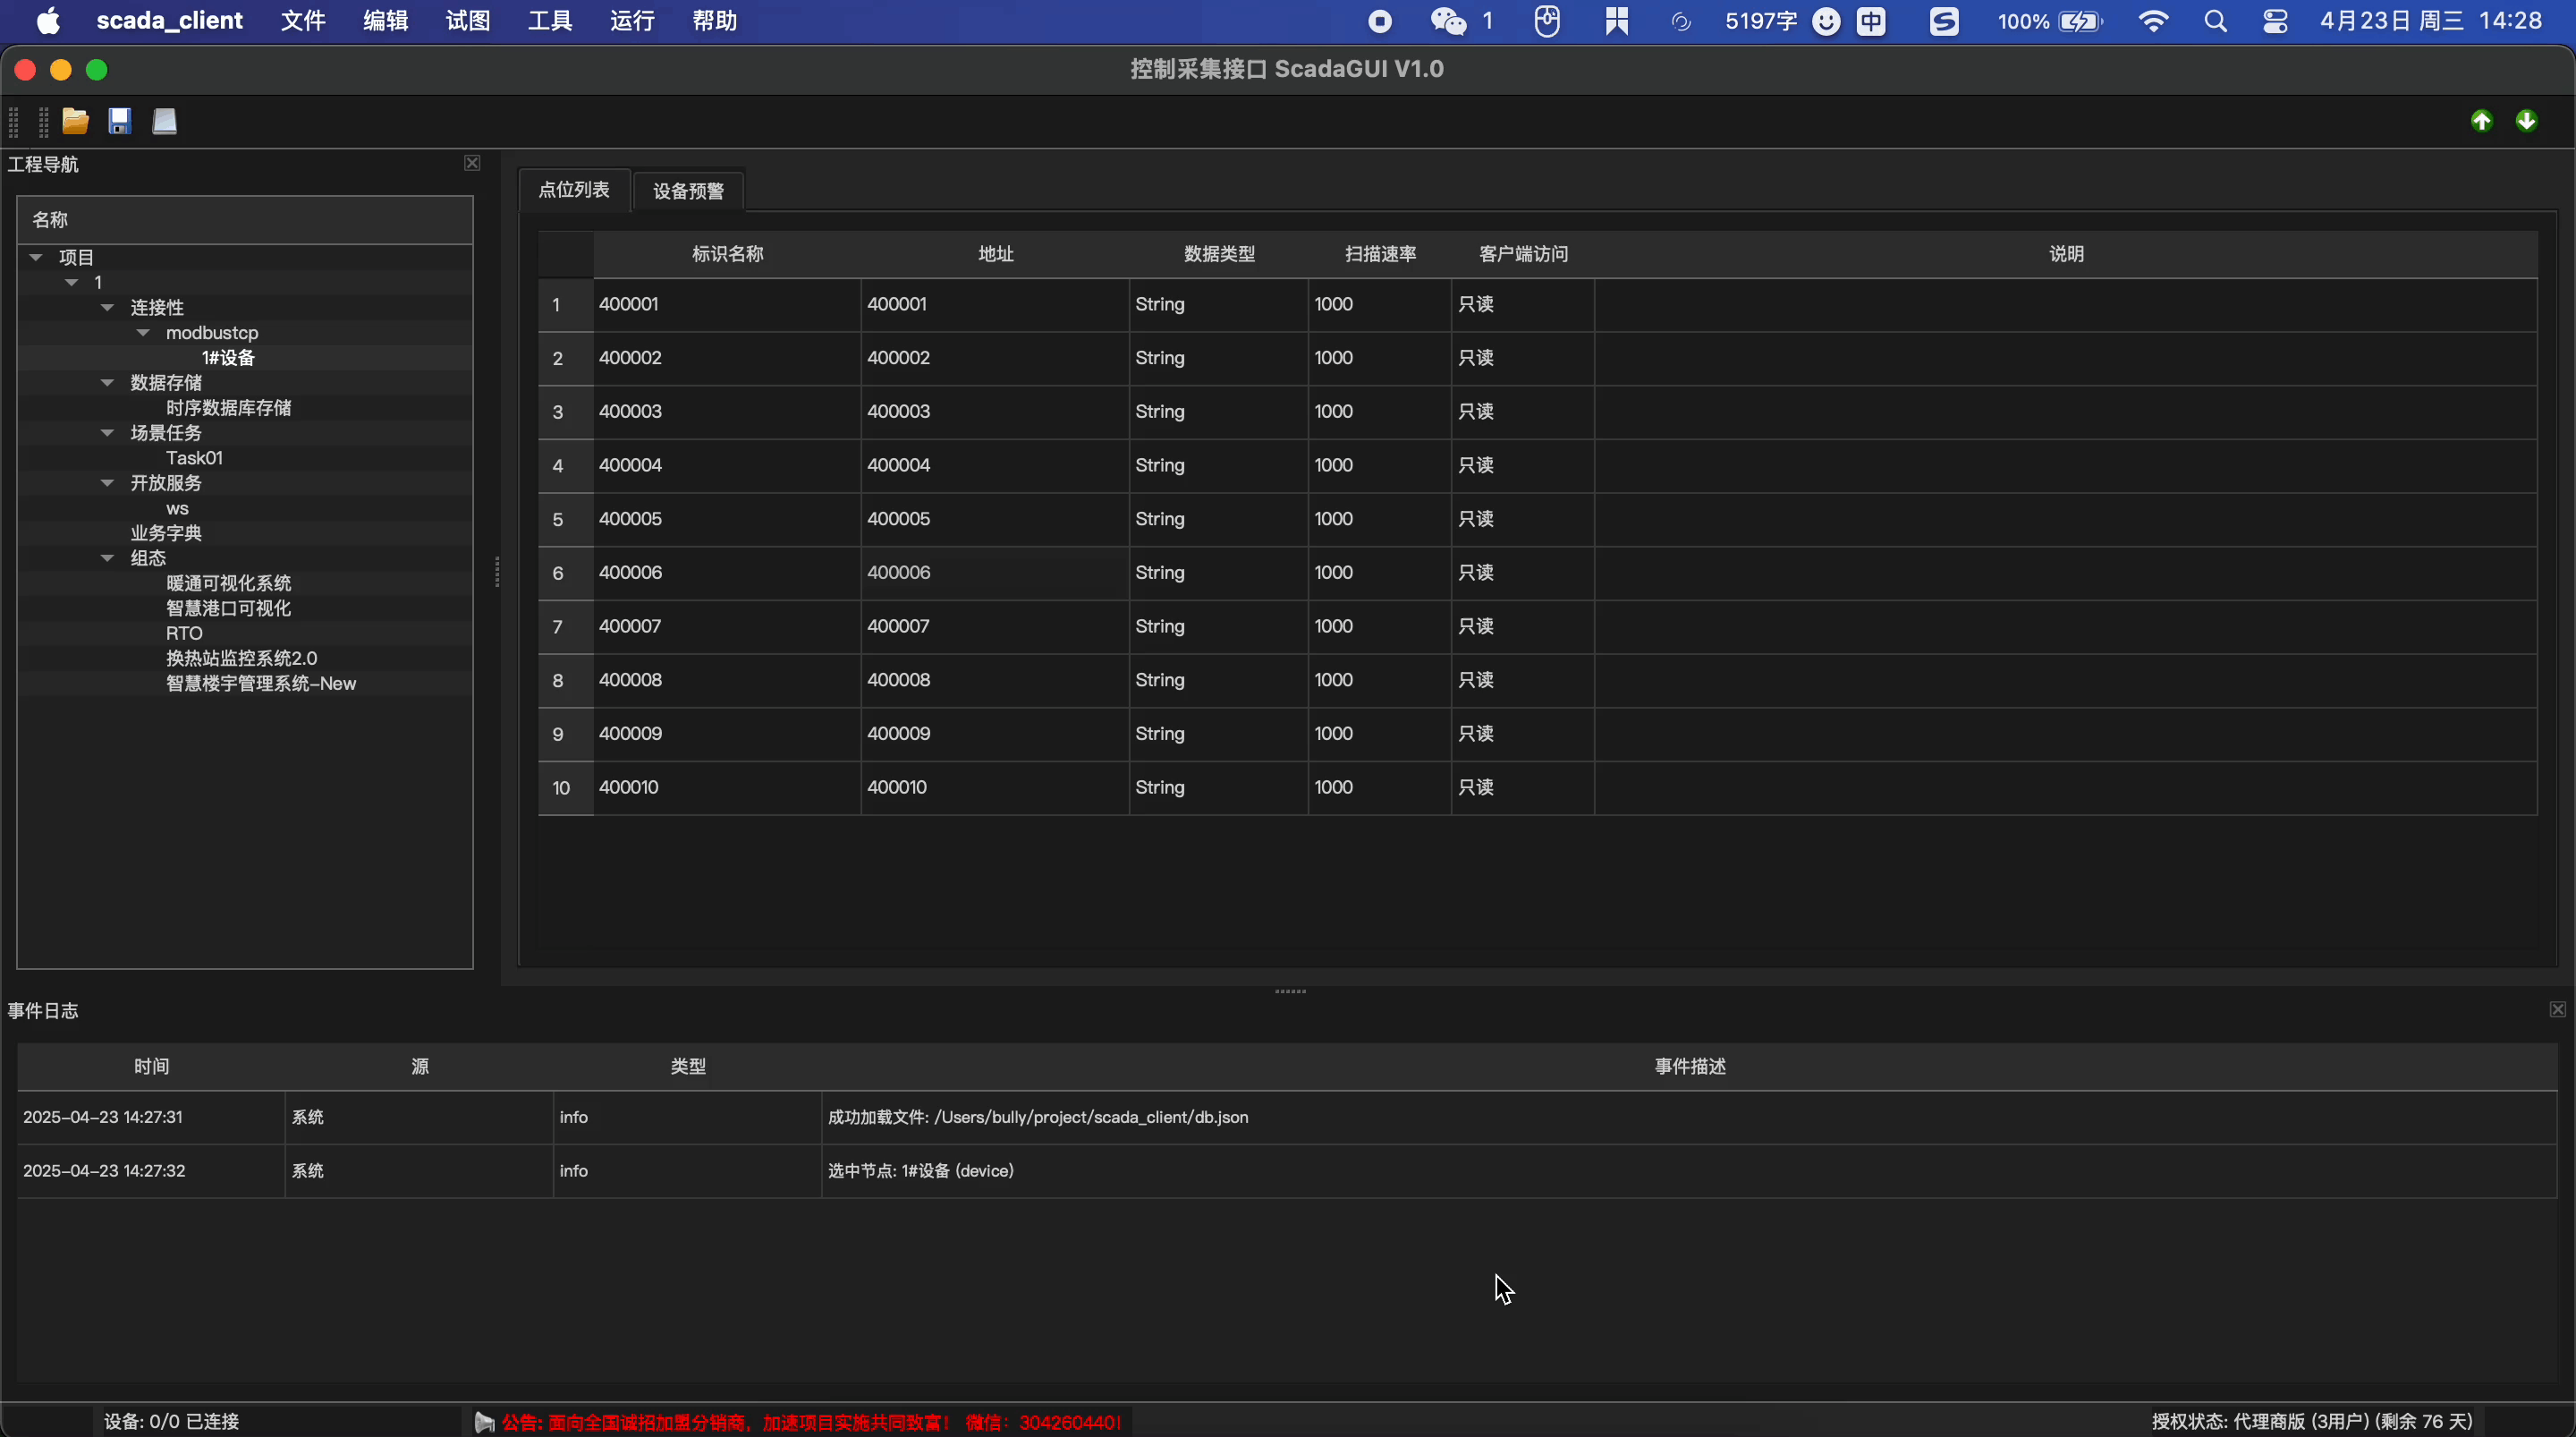The image size is (2576, 1437).
Task: Open macOS Control Center toggle icon
Action: (2275, 21)
